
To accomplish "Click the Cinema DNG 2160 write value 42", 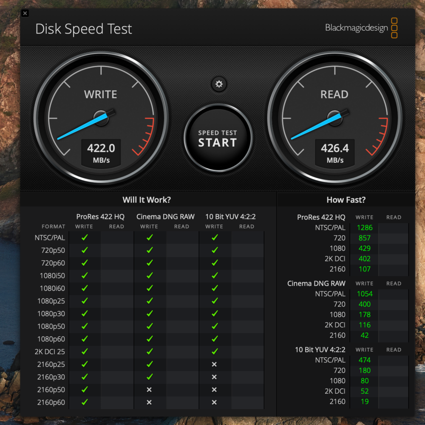I will click(365, 335).
